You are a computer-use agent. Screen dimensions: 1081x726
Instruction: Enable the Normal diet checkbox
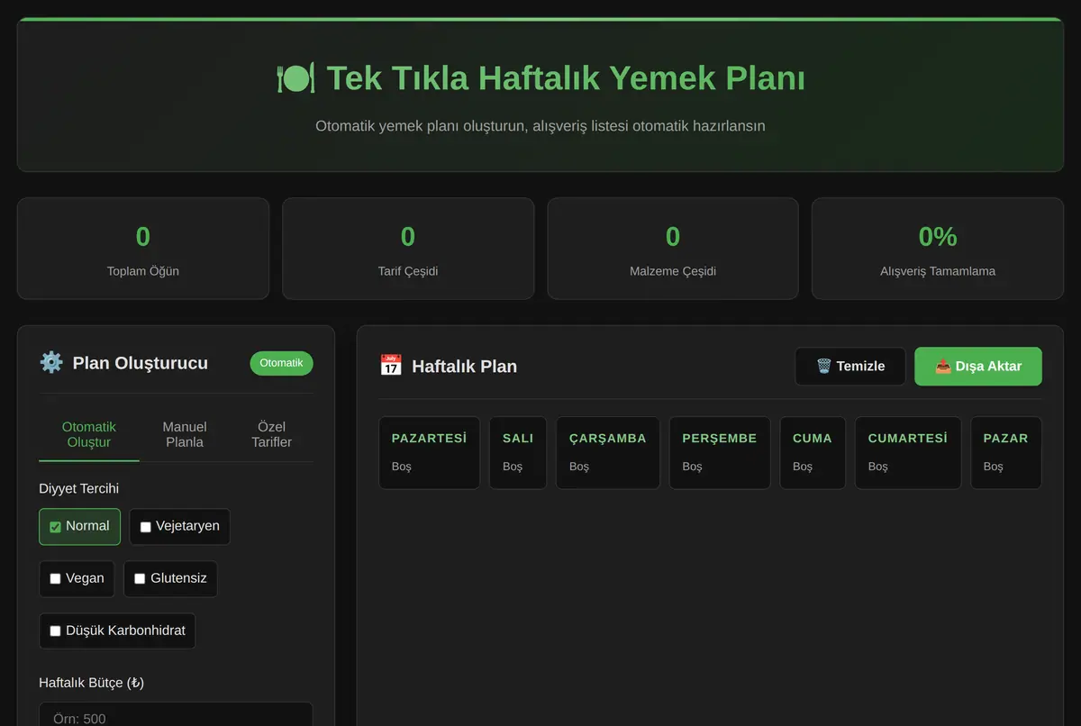point(55,527)
